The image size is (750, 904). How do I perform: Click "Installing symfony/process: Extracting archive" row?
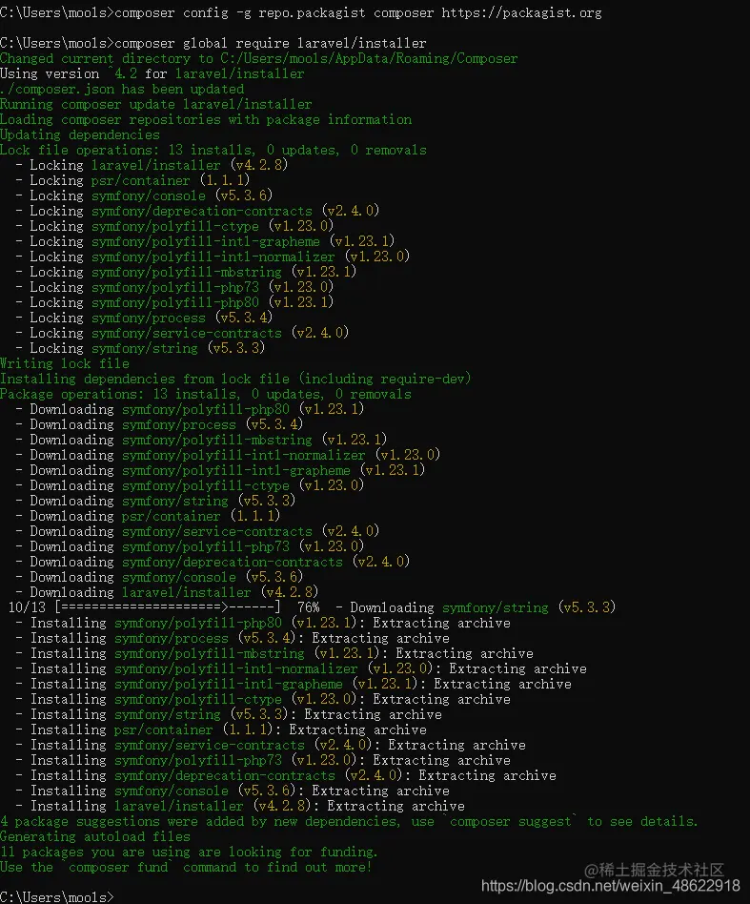tap(233, 638)
